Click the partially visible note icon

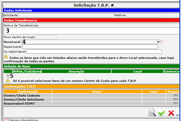click(178, 112)
